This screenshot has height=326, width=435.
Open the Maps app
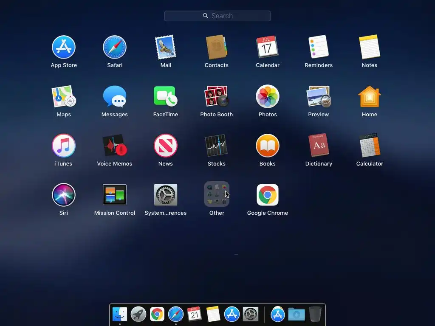64,96
